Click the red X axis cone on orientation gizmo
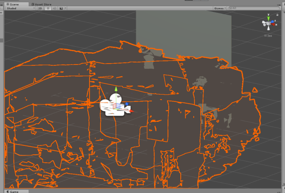Image resolution: width=285 pixels, height=193 pixels. point(273,24)
